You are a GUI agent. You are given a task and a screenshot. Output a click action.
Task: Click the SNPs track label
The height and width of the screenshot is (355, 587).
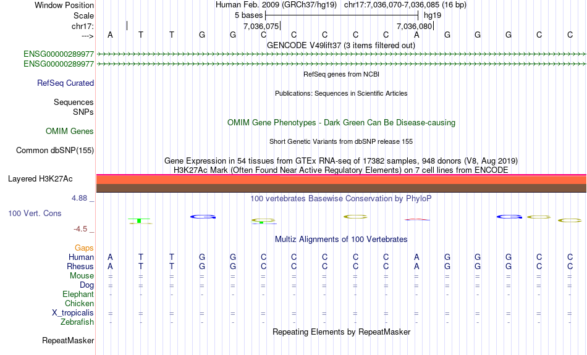[83, 112]
